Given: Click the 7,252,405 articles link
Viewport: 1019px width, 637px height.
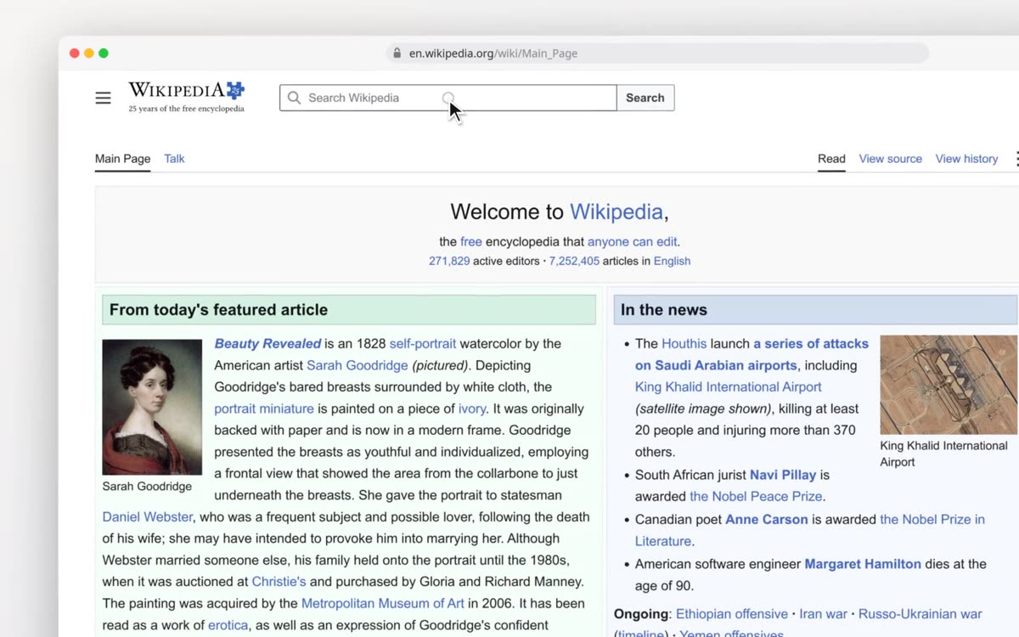Looking at the screenshot, I should pos(574,261).
